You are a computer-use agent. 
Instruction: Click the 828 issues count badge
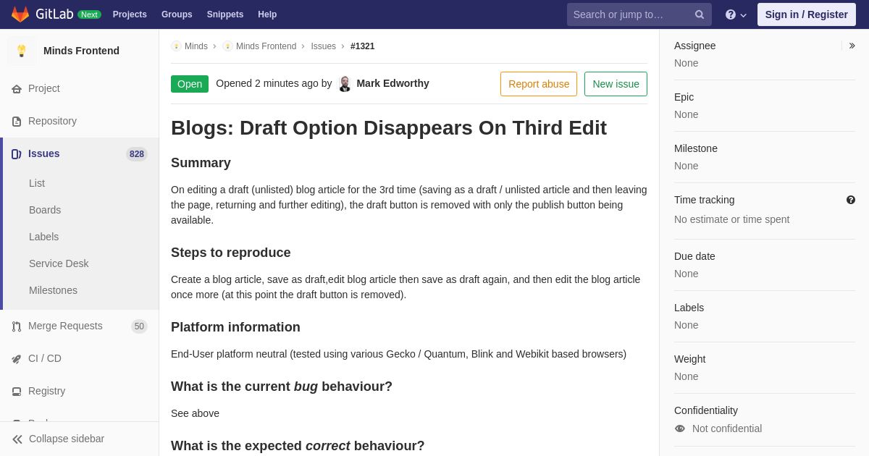point(137,154)
